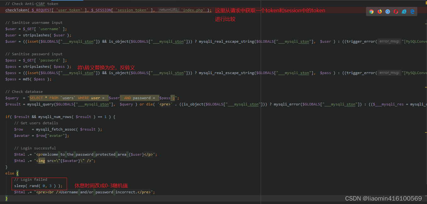Click the '// Login successful' comment

coord(35,148)
